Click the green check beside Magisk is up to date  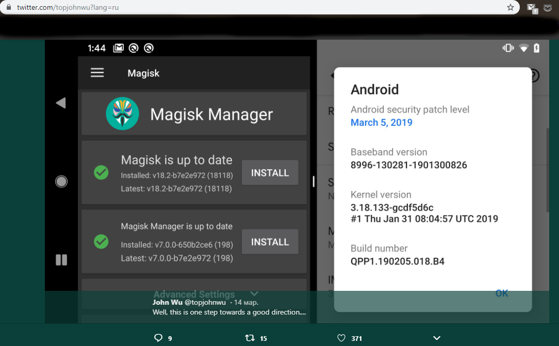pyautogui.click(x=101, y=172)
